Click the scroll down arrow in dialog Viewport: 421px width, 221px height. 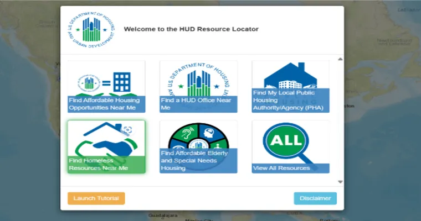(x=340, y=182)
